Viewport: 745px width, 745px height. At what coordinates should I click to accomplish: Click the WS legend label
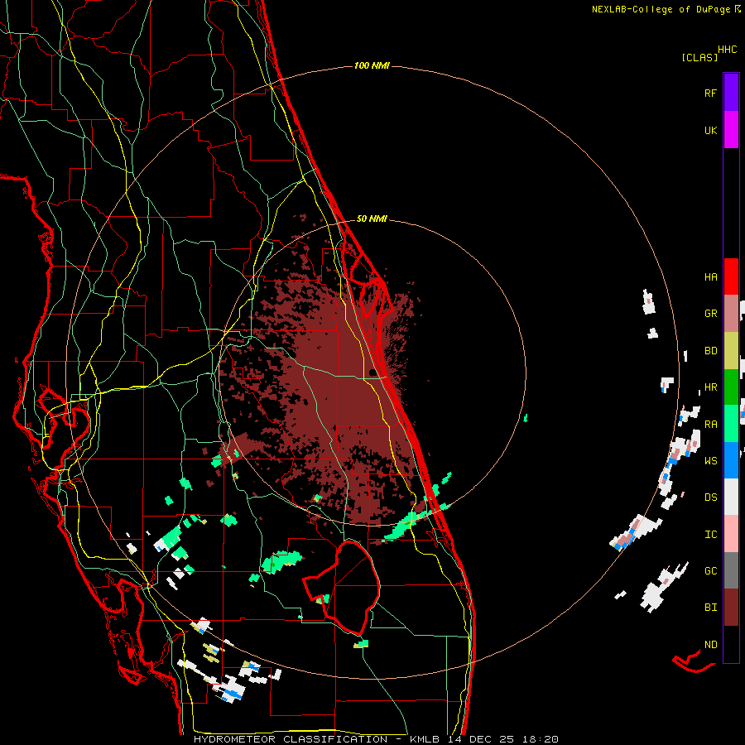[x=710, y=461]
